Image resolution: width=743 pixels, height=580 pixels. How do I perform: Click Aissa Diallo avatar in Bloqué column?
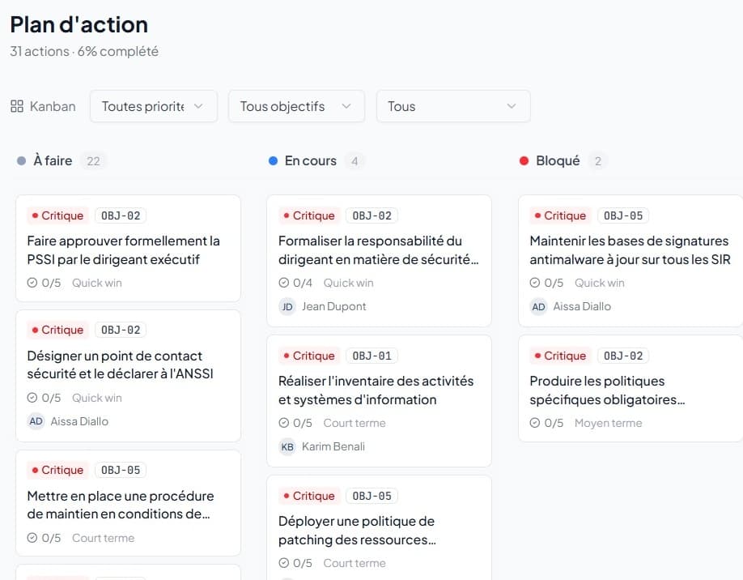(538, 306)
